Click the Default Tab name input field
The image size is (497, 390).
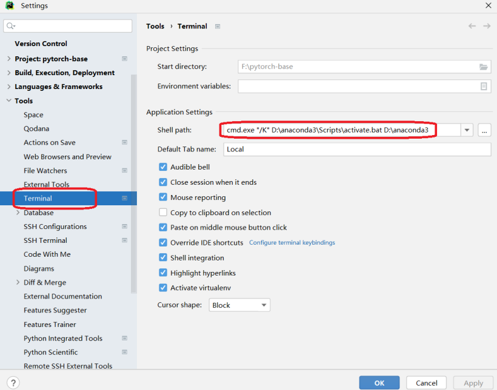356,149
